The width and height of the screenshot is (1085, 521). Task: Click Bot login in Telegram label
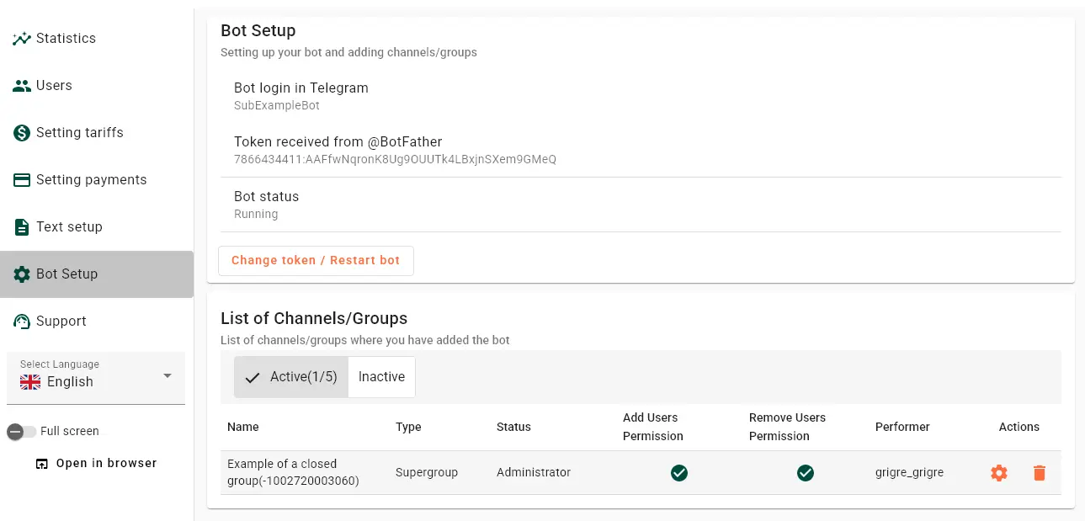pos(301,88)
